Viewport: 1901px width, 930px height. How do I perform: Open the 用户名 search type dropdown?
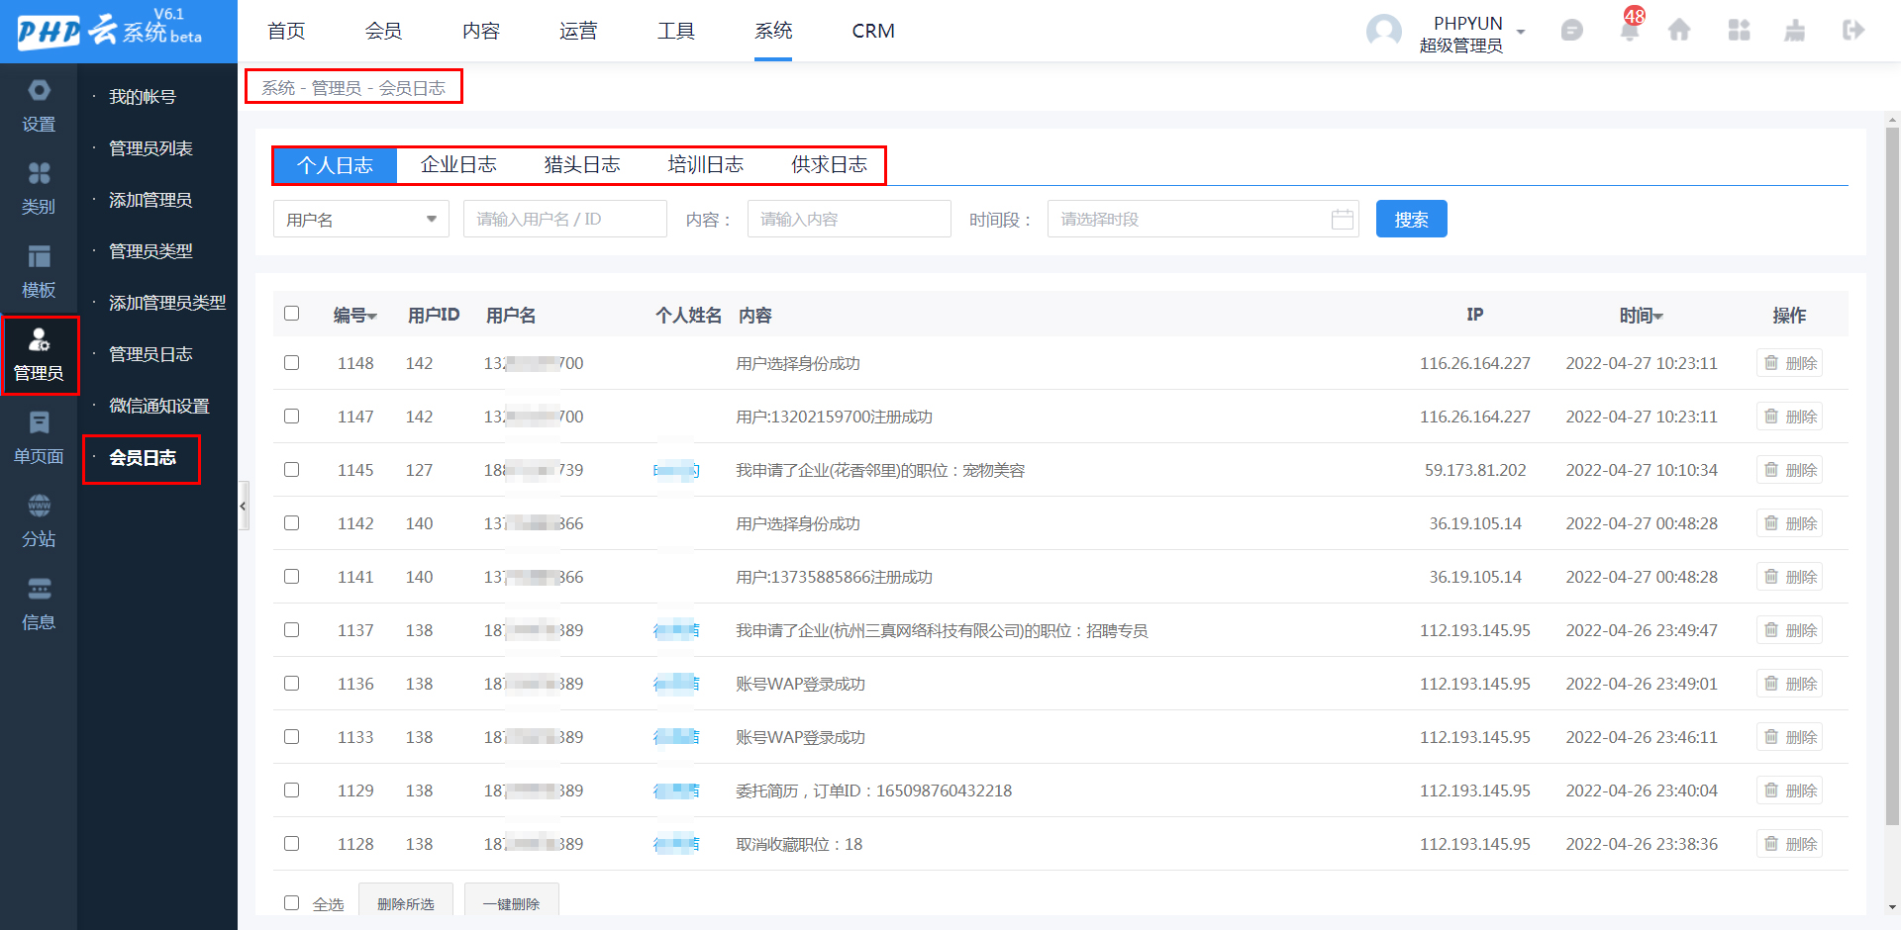361,219
